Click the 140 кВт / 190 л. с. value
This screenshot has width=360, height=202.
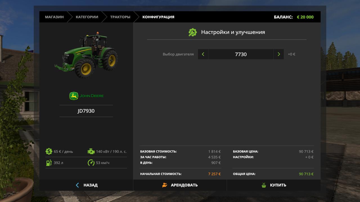[x=111, y=151]
